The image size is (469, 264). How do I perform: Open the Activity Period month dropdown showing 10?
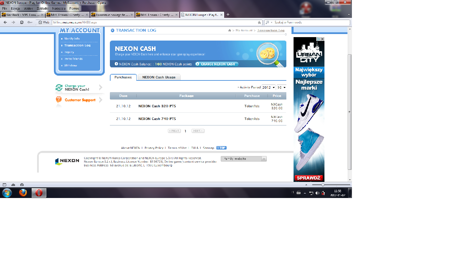[282, 87]
